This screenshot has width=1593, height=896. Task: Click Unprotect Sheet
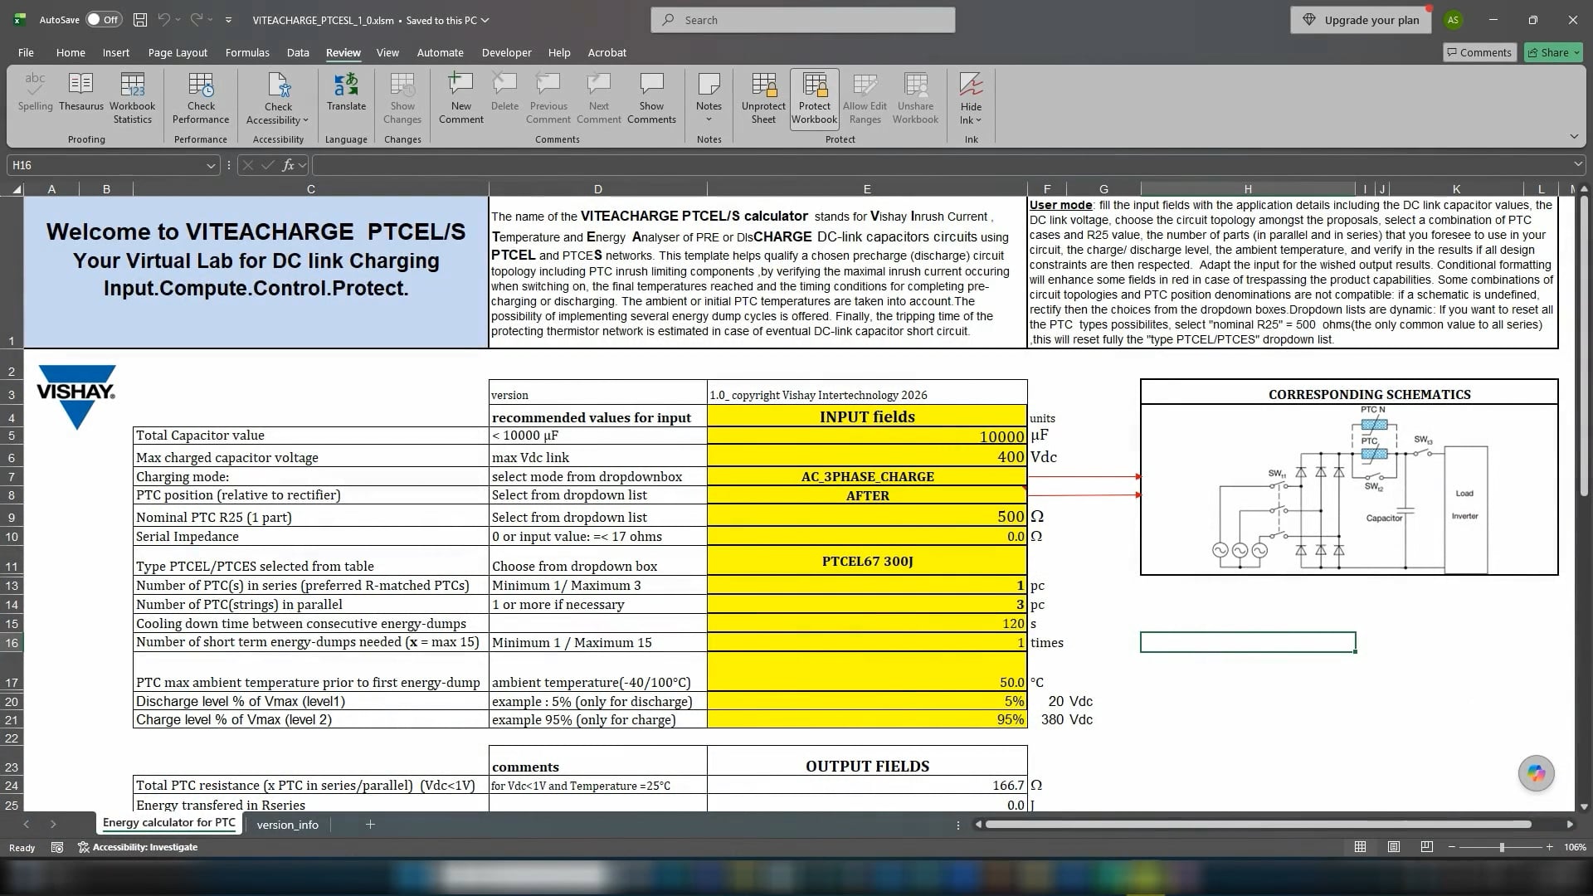[x=763, y=98]
